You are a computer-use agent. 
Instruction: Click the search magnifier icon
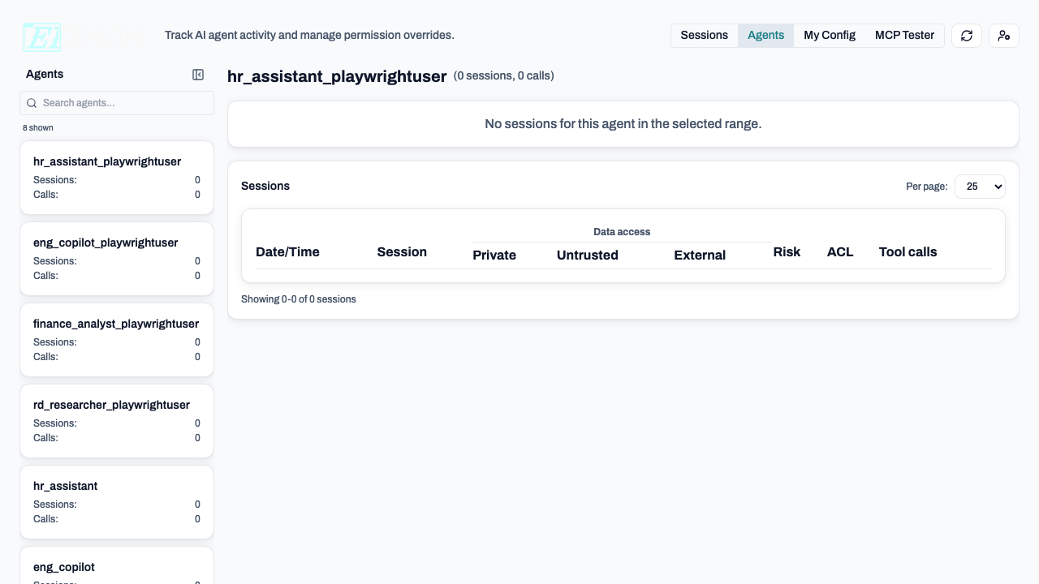click(32, 103)
